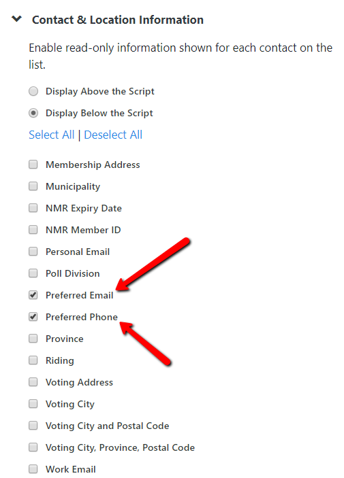The image size is (344, 478).
Task: Toggle the Poll Division checkbox
Action: (x=33, y=273)
